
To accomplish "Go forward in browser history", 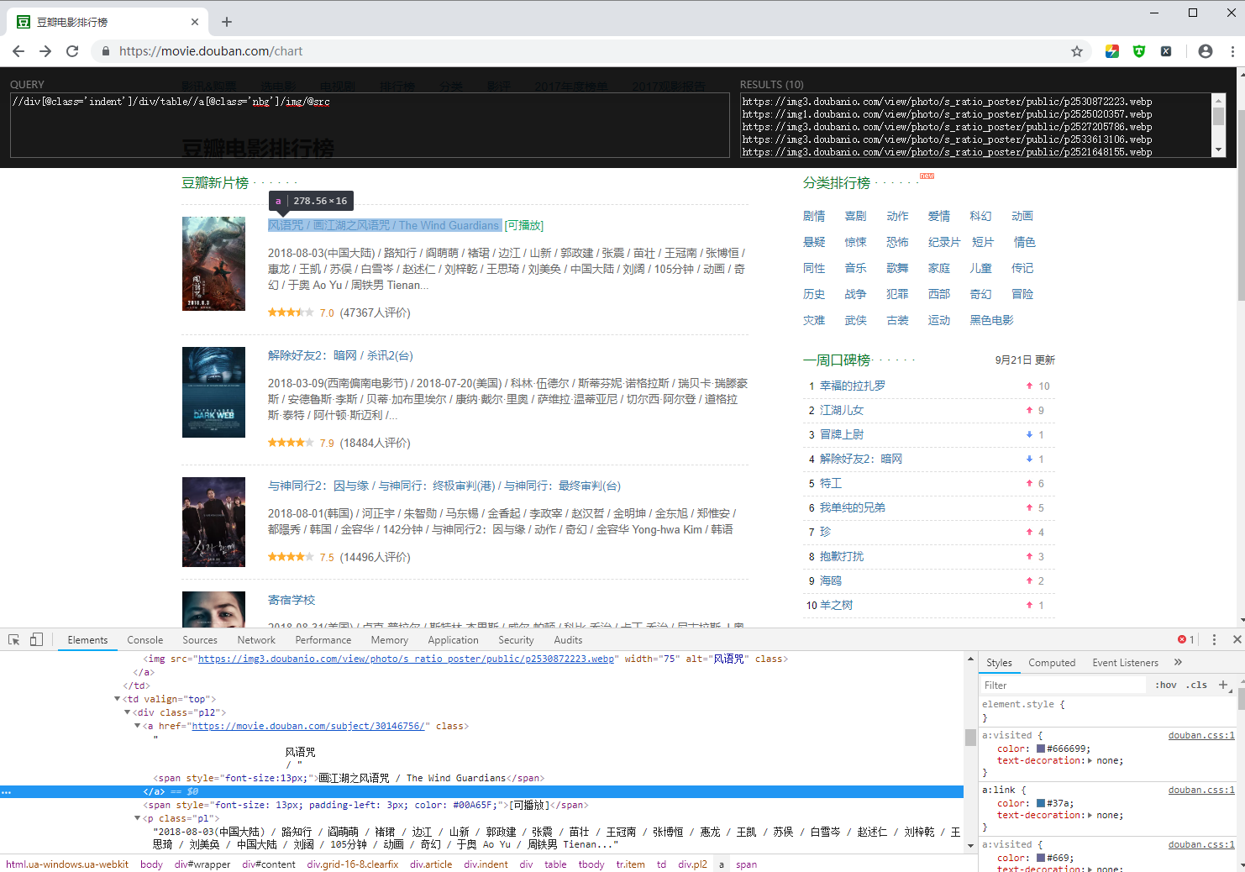I will [x=45, y=51].
